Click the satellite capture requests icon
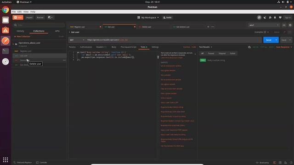The width and height of the screenshot is (294, 165). click(265, 17)
